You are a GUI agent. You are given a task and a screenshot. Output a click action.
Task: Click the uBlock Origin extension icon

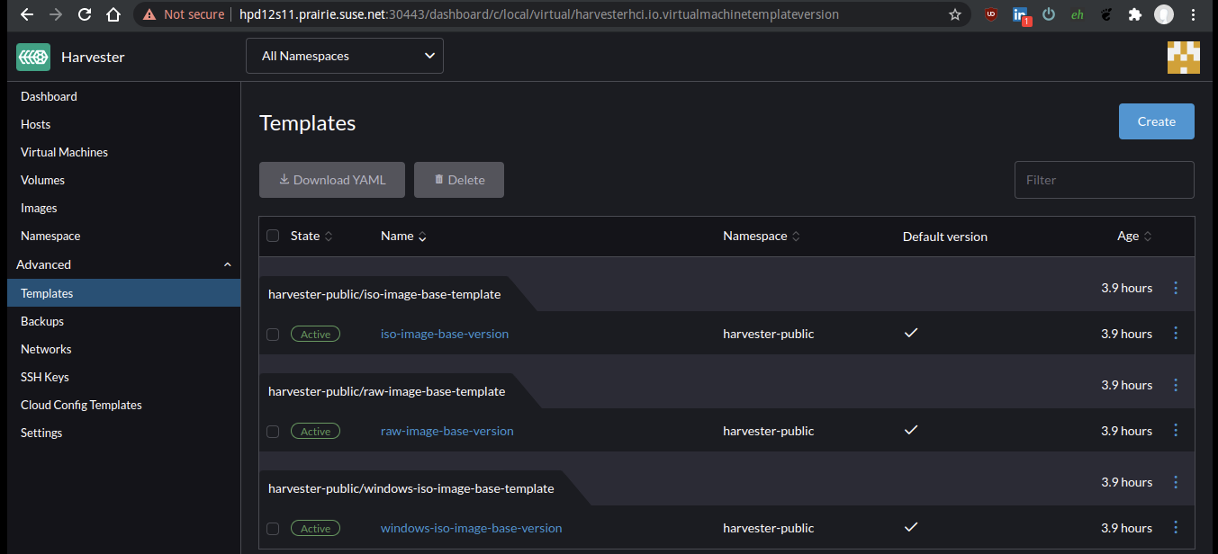(990, 14)
